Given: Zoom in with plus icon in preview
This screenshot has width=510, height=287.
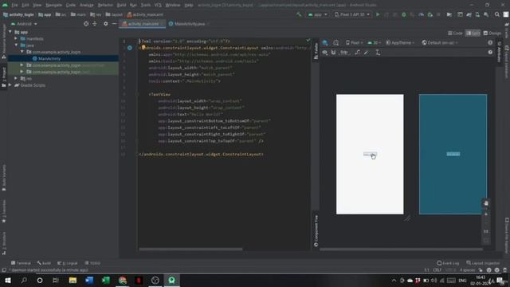Looking at the screenshot, I should coord(486,214).
